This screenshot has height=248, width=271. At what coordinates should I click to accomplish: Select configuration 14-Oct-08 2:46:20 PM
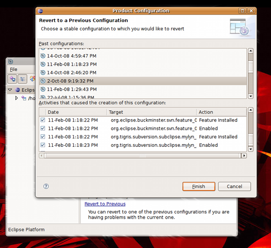(143, 72)
